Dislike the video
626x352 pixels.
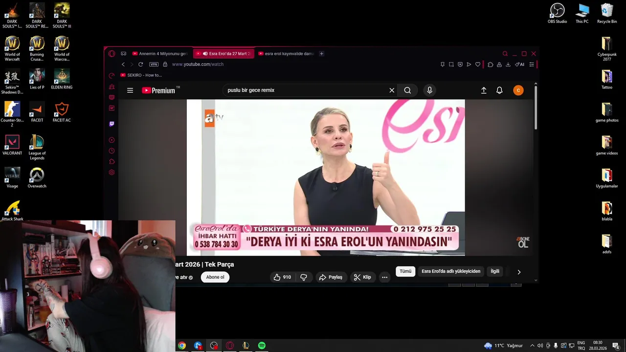[x=304, y=277]
